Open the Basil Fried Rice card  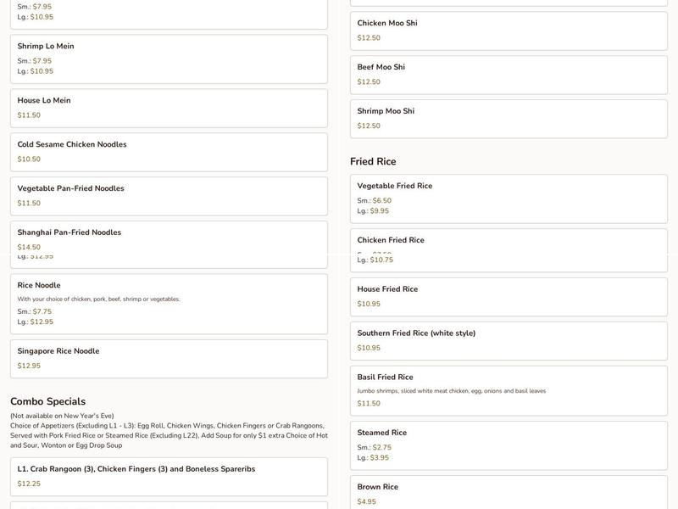click(508, 390)
